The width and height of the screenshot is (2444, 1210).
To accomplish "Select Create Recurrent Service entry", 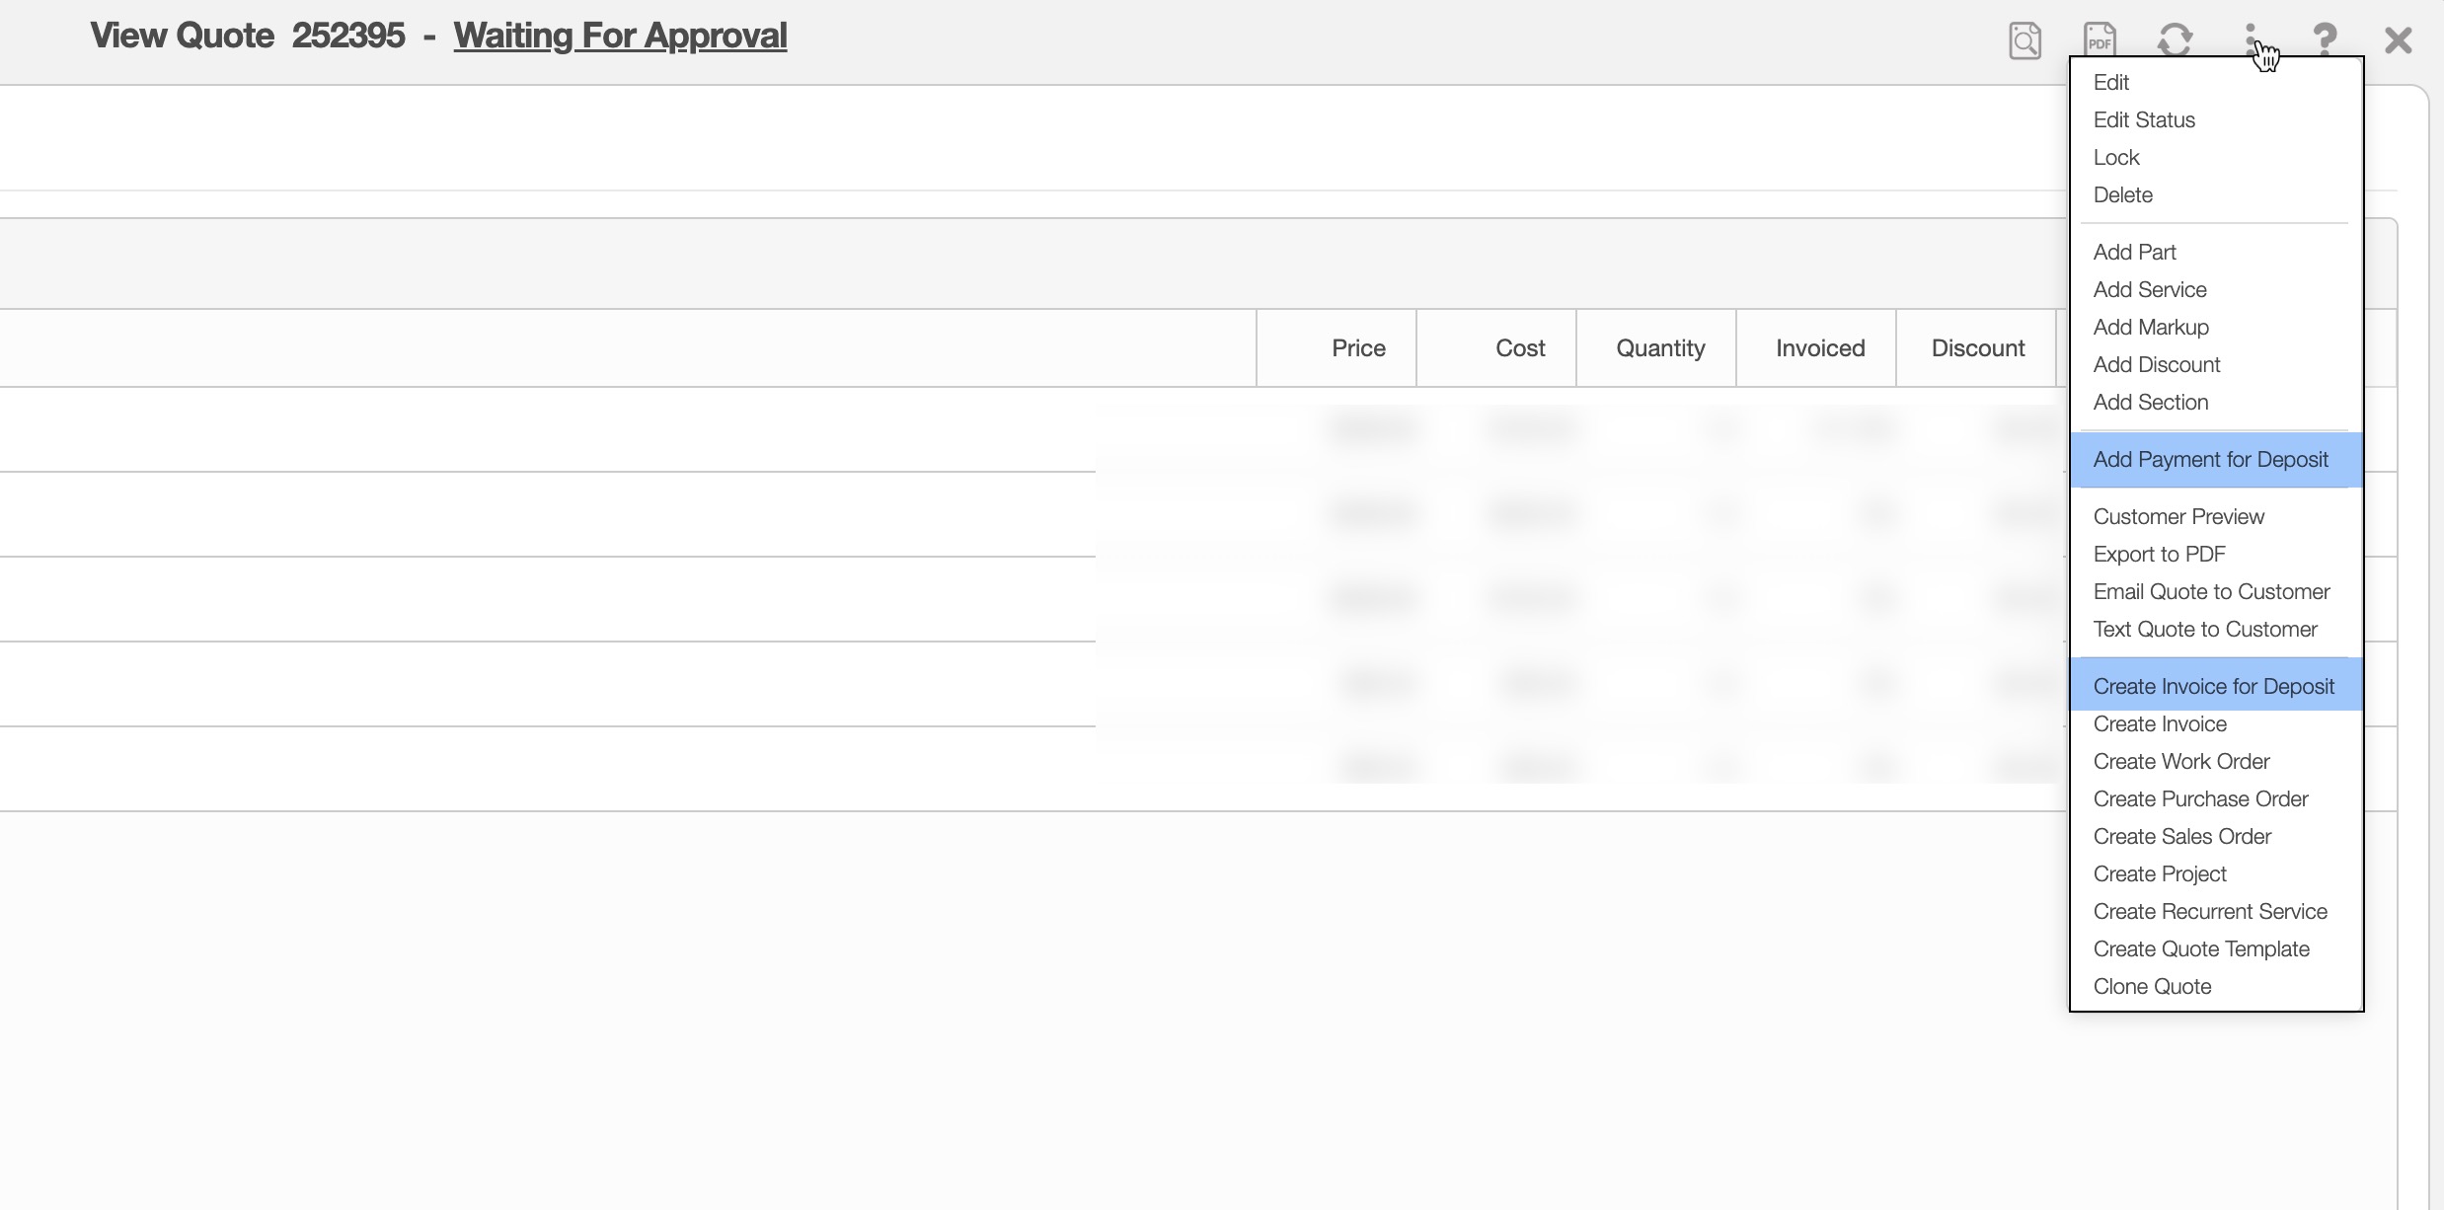I will click(x=2210, y=912).
